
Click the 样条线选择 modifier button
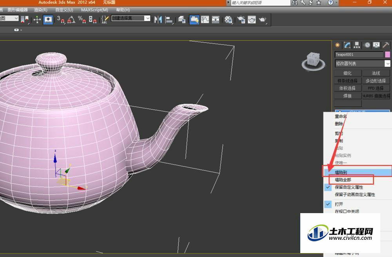(348, 81)
